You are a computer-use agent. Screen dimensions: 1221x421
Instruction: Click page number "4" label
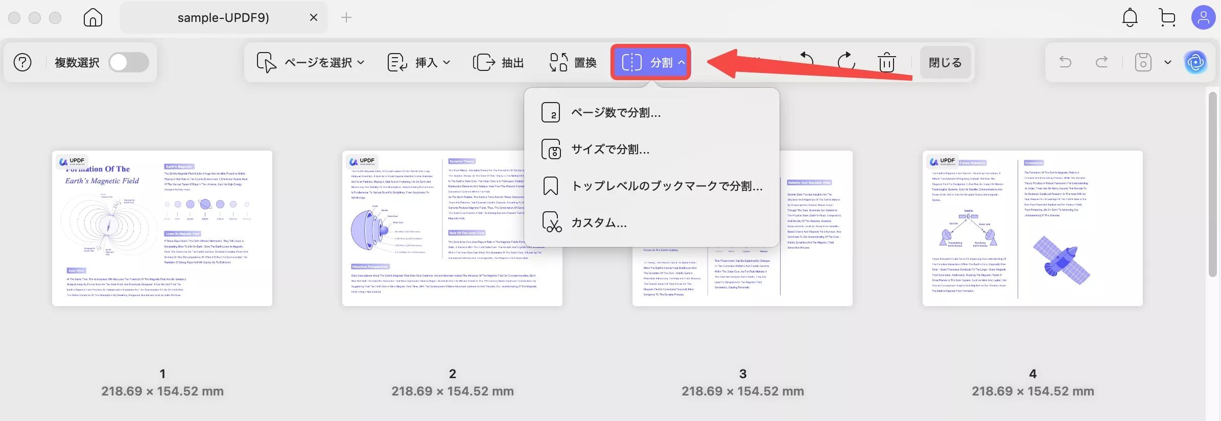[1033, 374]
